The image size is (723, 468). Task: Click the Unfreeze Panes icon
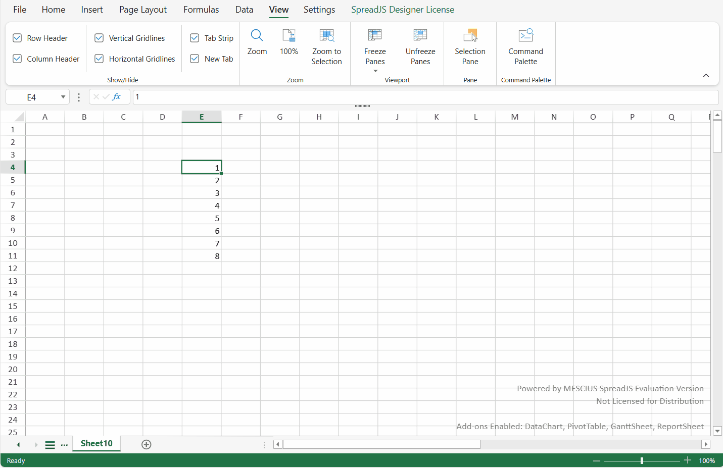[420, 35]
